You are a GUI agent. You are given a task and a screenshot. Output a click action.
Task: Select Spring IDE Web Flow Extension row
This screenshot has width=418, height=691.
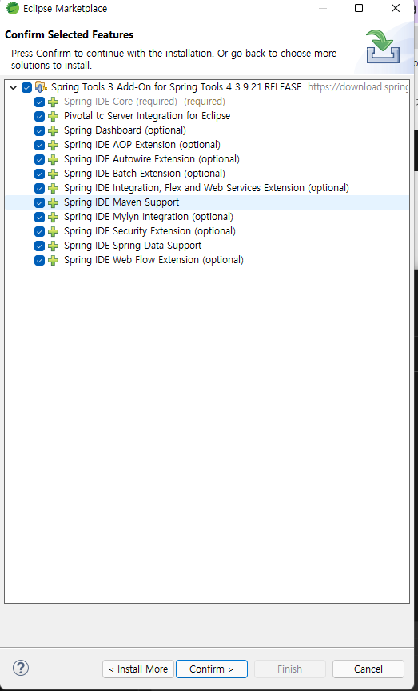[153, 260]
